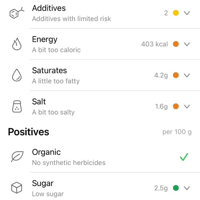The width and height of the screenshot is (200, 200).
Task: Tap the Positives section heading
Action: (28, 132)
